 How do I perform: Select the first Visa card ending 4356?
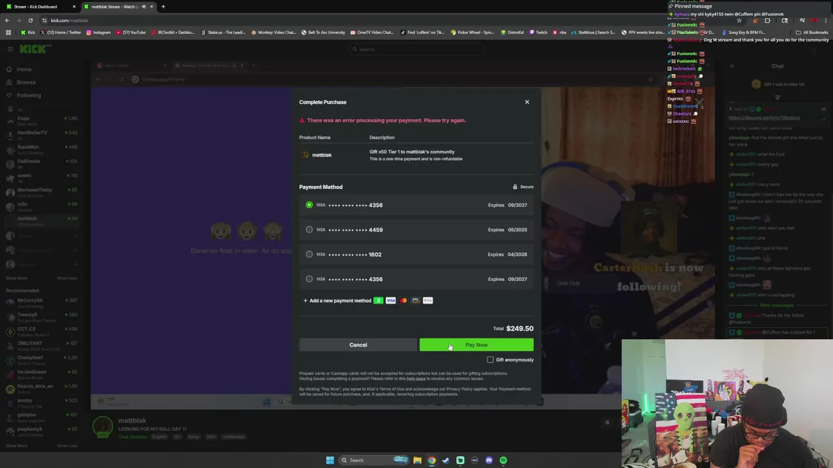pyautogui.click(x=416, y=205)
